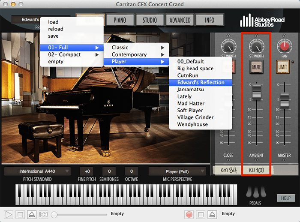Click the Master volume fader handle
The image size is (300, 222).
coord(284,99)
